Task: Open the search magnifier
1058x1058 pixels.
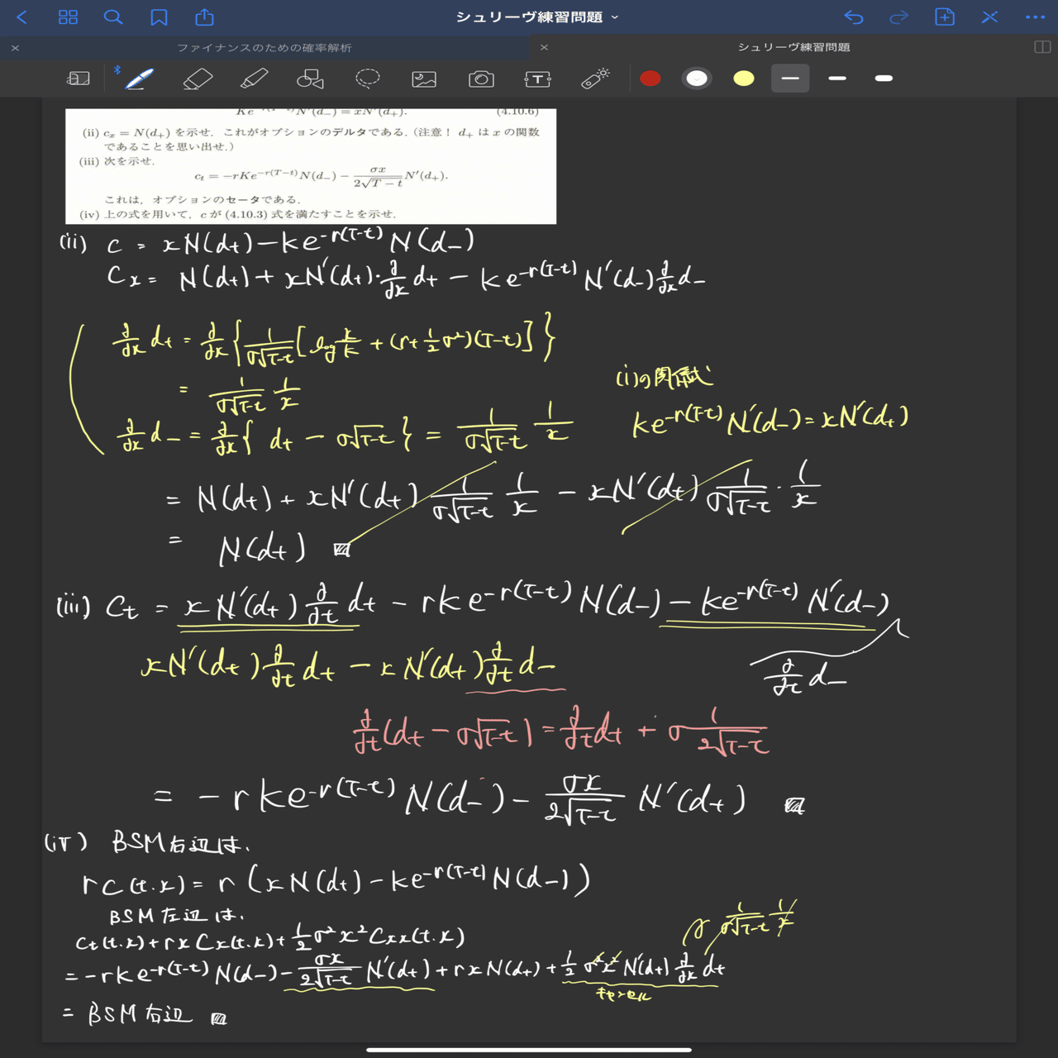Action: 113,17
